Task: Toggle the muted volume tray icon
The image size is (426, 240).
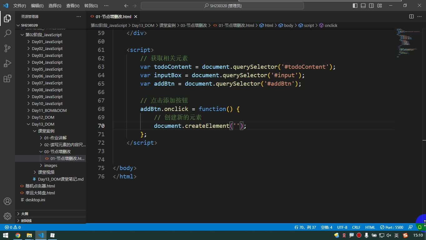Action: (x=389, y=235)
